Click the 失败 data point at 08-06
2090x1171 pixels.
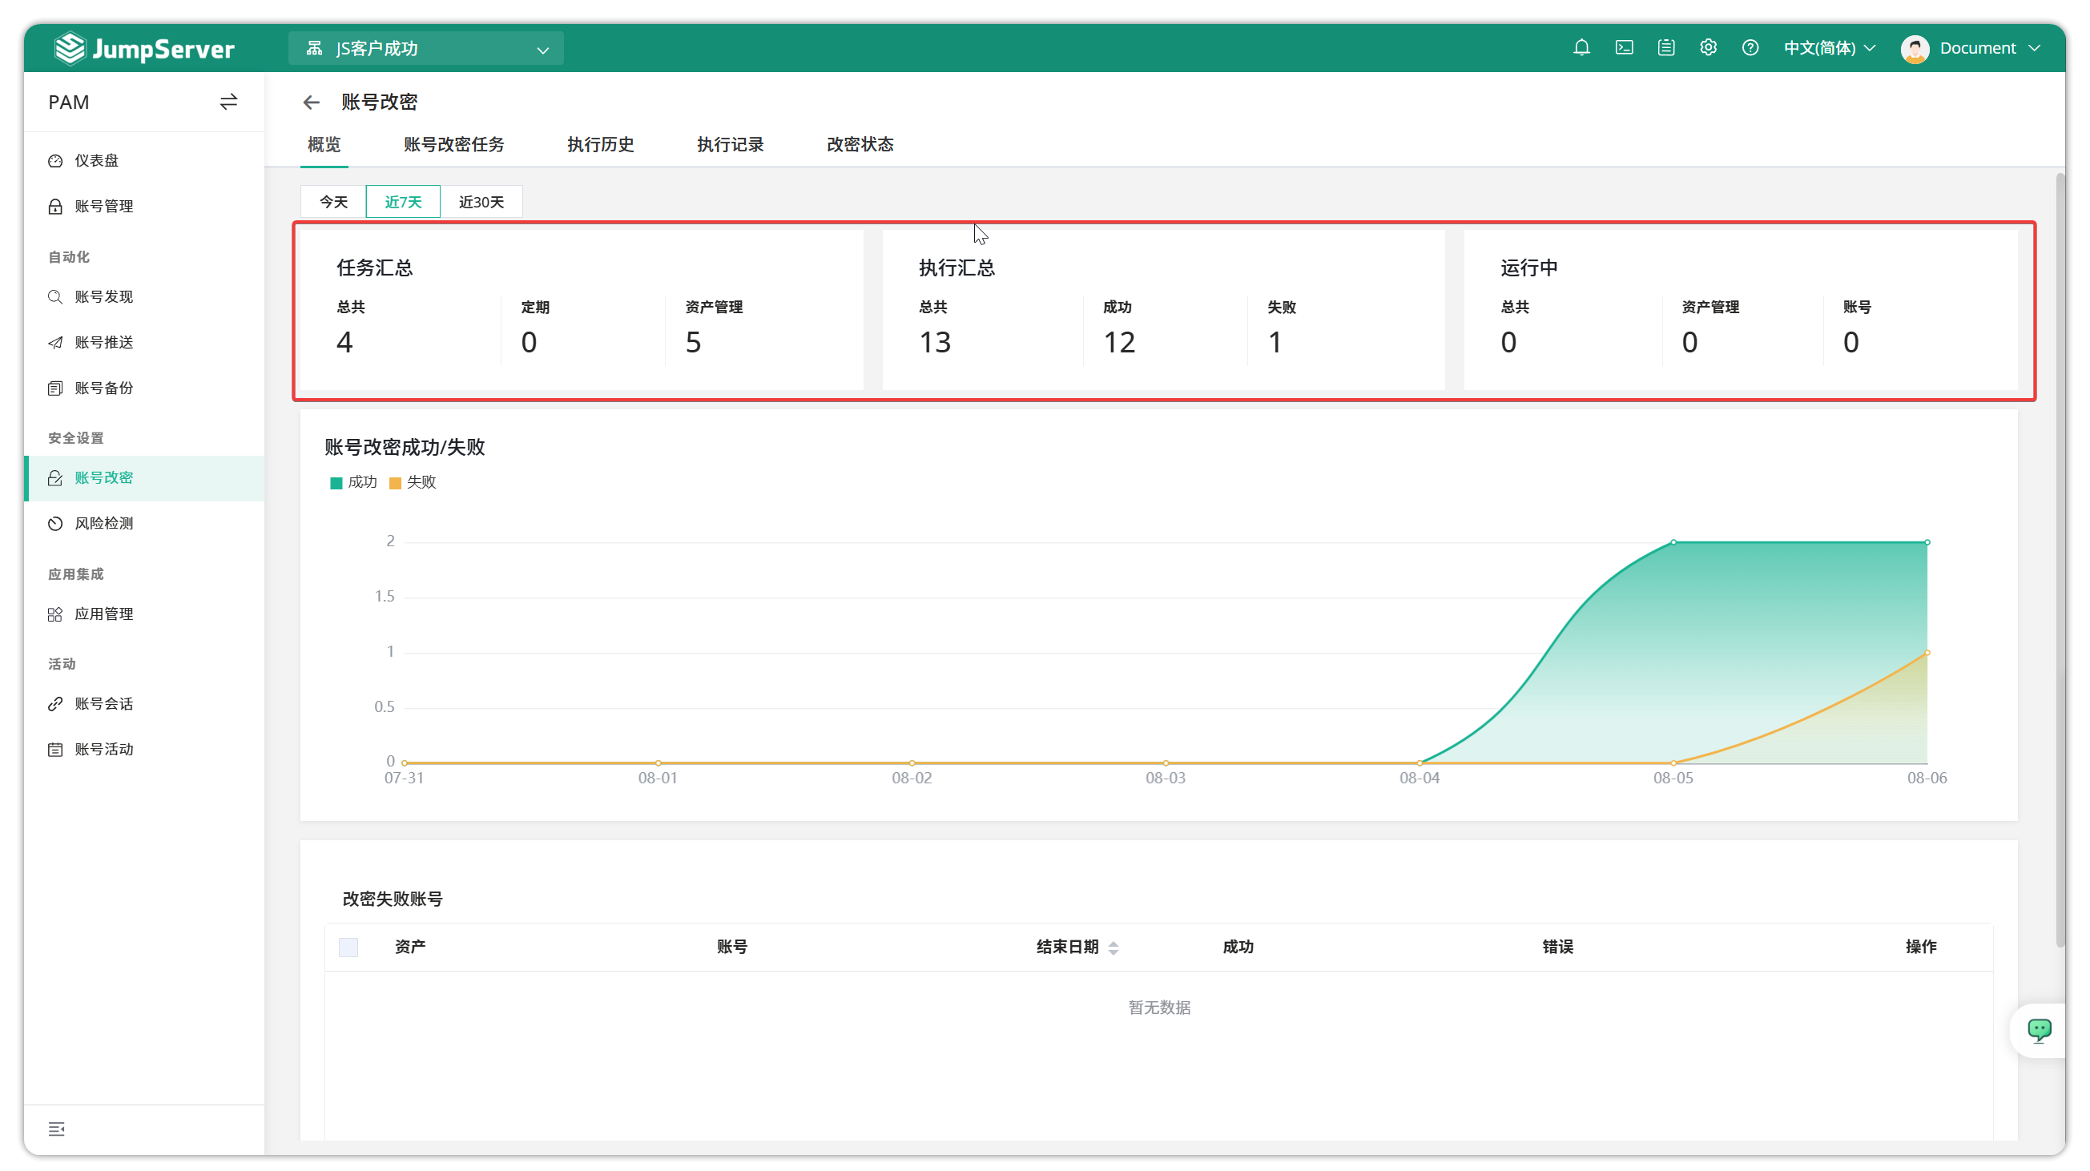(x=1927, y=653)
